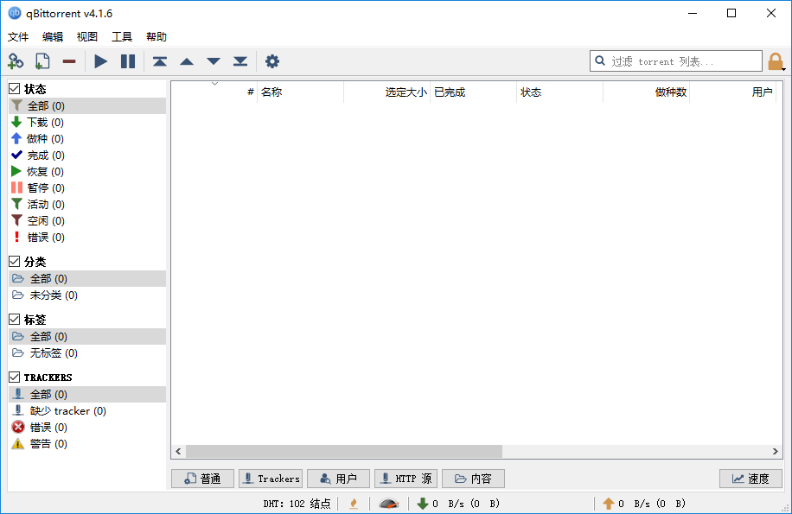Click the 速度 button
Screen dimensions: 792x514
[x=750, y=478]
